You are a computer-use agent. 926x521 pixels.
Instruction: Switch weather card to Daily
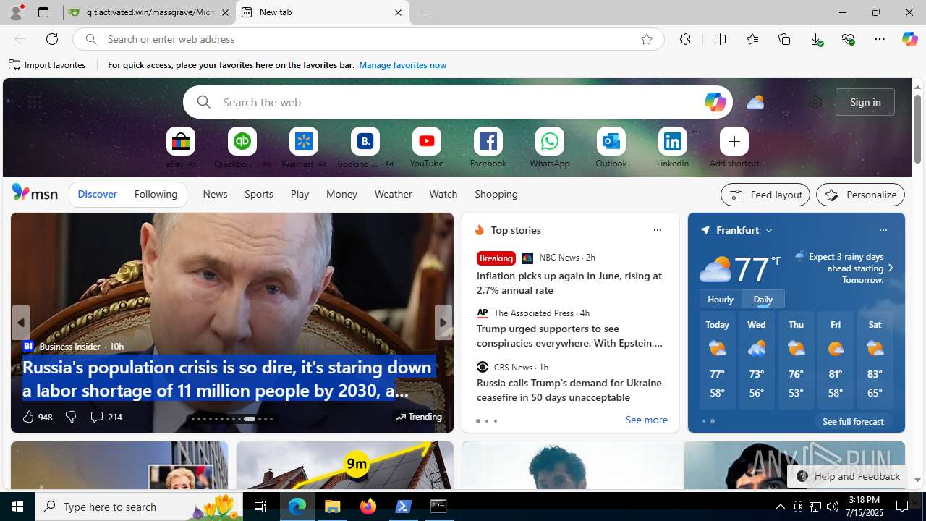coord(763,299)
